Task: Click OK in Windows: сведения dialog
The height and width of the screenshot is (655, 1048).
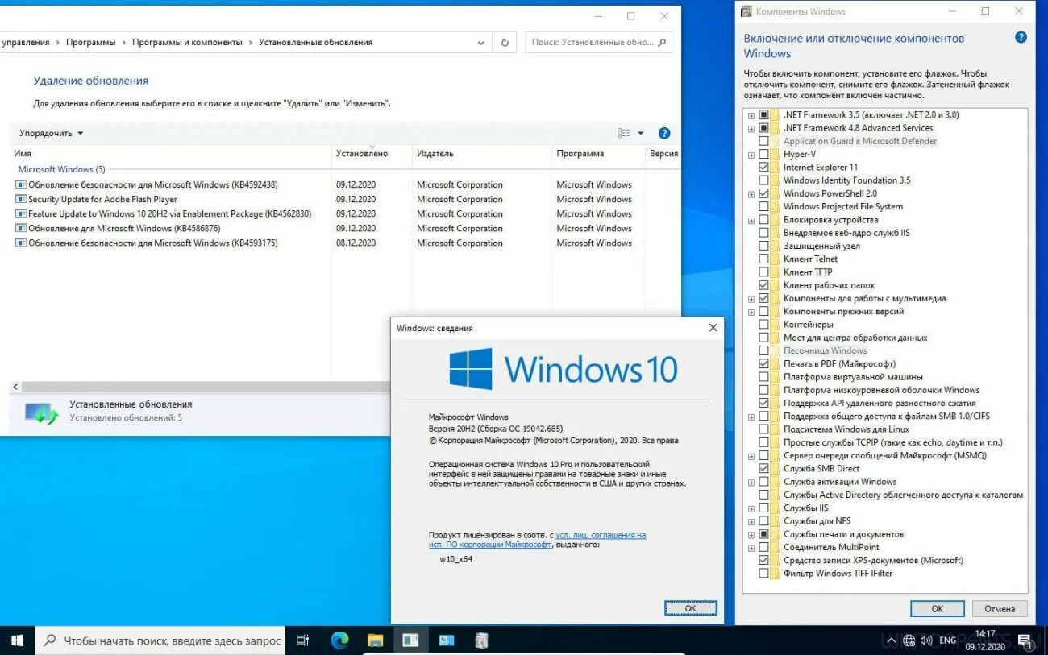Action: tap(690, 608)
